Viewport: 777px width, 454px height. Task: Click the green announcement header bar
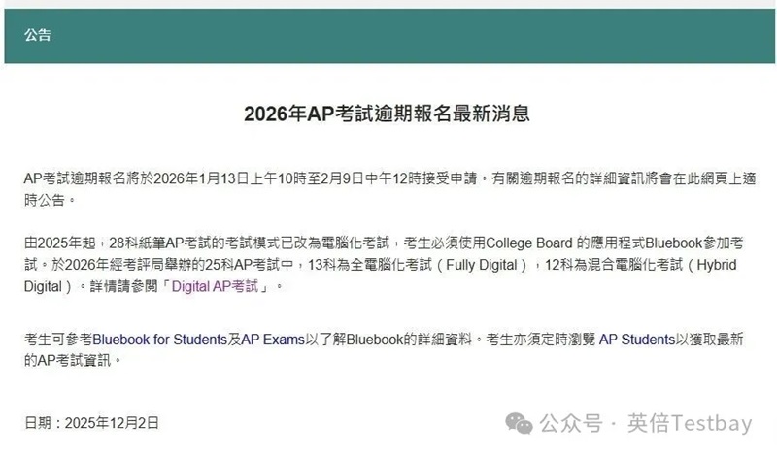pos(388,36)
